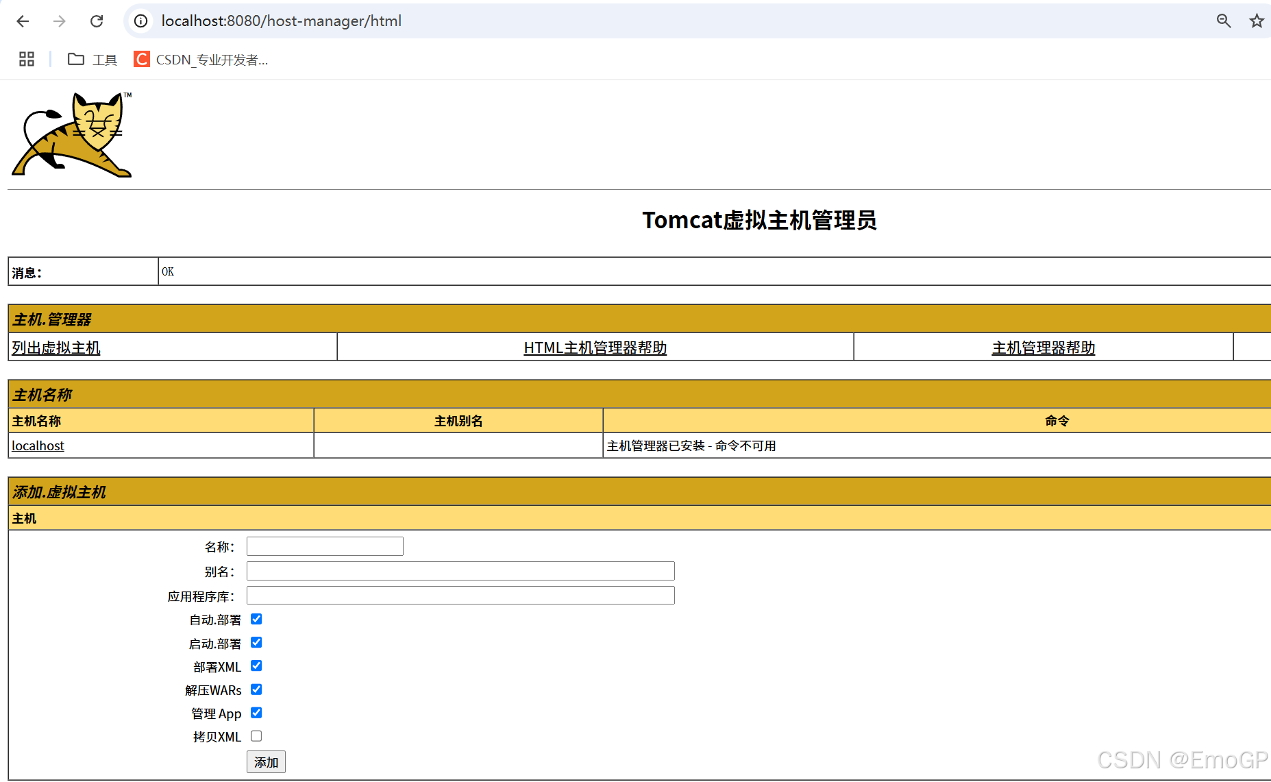The height and width of the screenshot is (782, 1271).
Task: Open the 工具 bookmarks folder
Action: [x=92, y=60]
